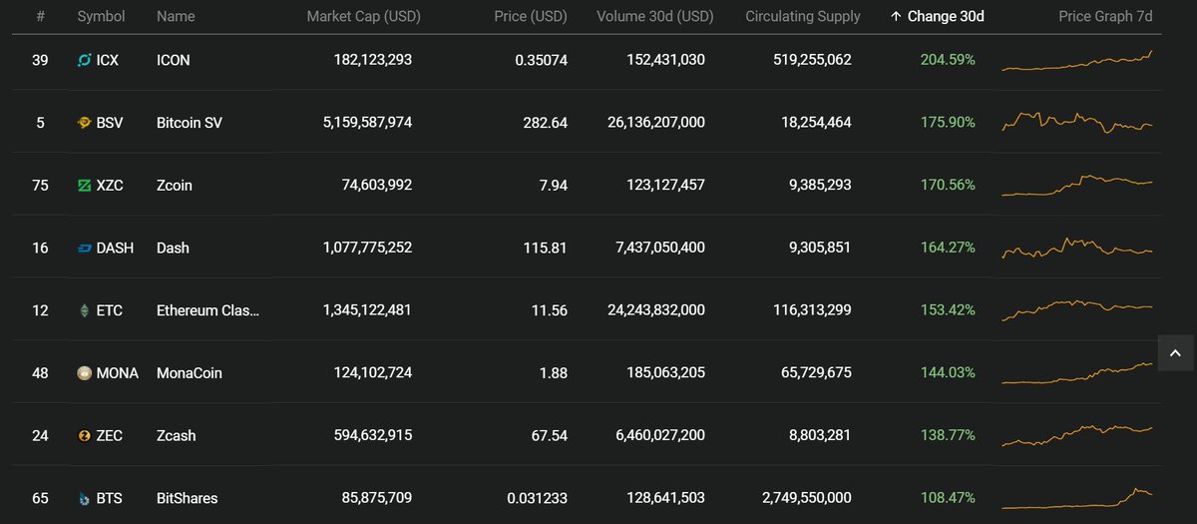Open Zcoin 7d price graph
The width and height of the screenshot is (1197, 524).
[x=1077, y=185]
